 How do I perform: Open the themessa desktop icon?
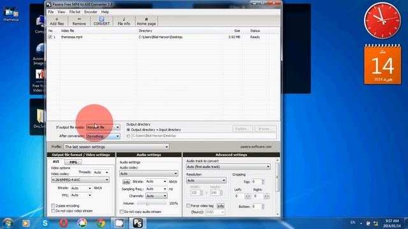[11, 14]
